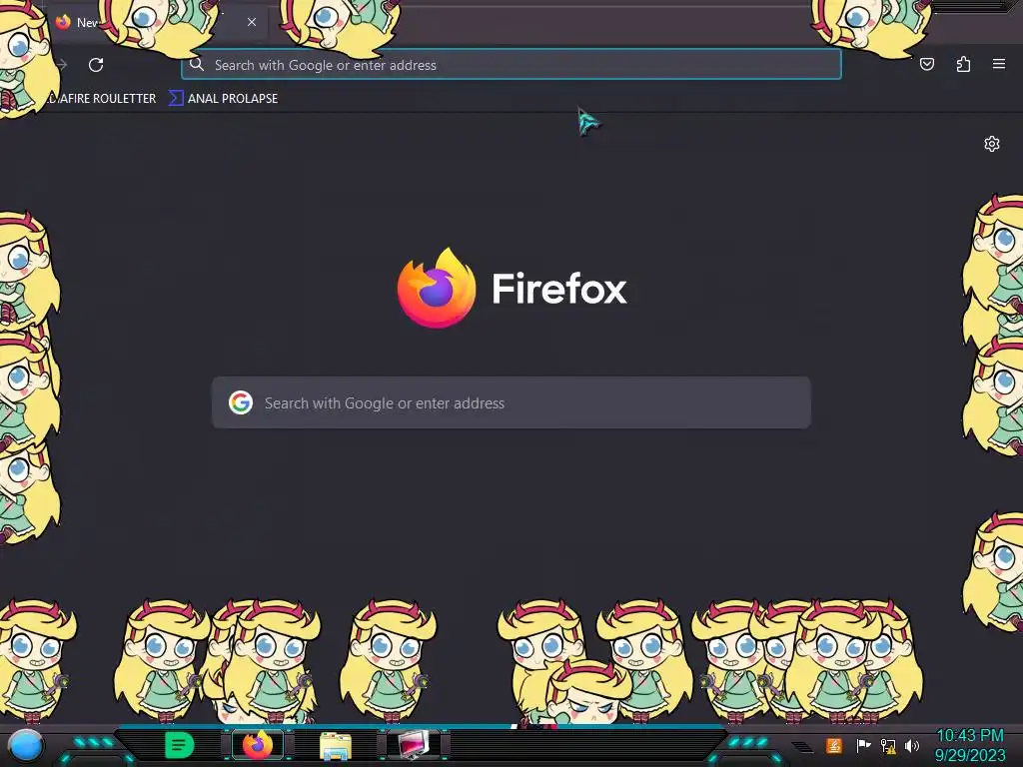Open File Explorer from the taskbar

click(336, 745)
